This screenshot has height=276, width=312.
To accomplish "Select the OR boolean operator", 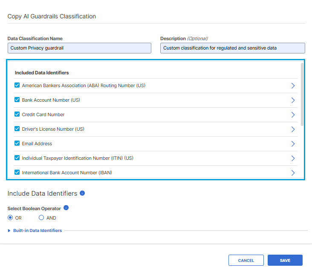I will [x=10, y=217].
